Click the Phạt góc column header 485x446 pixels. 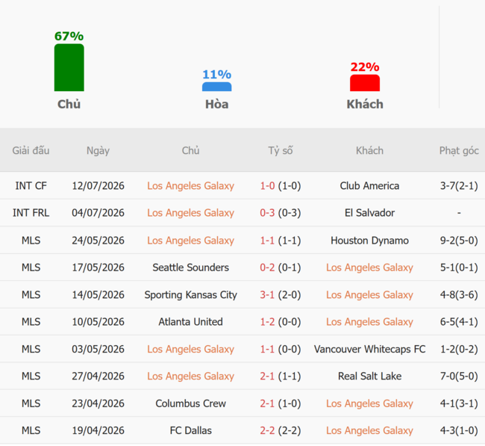(x=459, y=151)
